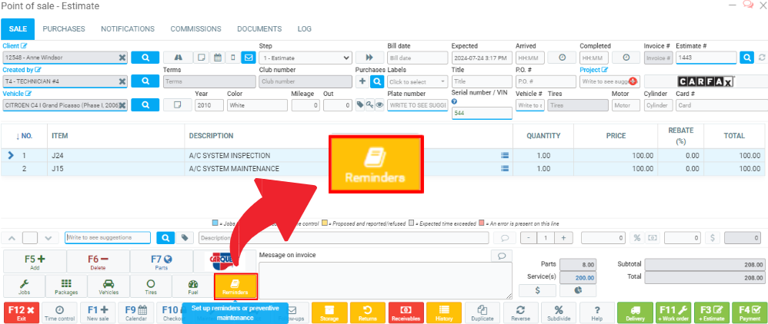Viewport: 768px width, 324px height.
Task: Open the COMMISSIONS tab
Action: click(195, 29)
